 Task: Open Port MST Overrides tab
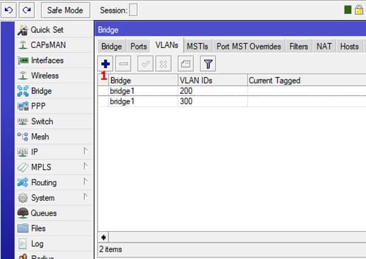tap(249, 46)
